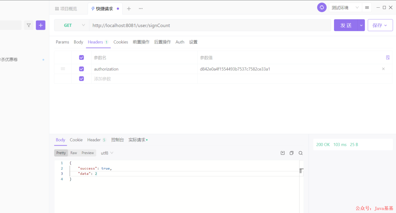
Task: Open the response Header tab
Action: [x=96, y=140]
